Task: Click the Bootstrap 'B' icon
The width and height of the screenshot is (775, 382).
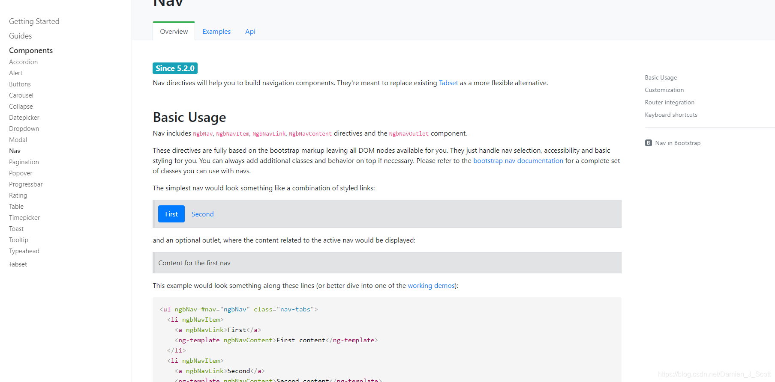Action: tap(648, 143)
